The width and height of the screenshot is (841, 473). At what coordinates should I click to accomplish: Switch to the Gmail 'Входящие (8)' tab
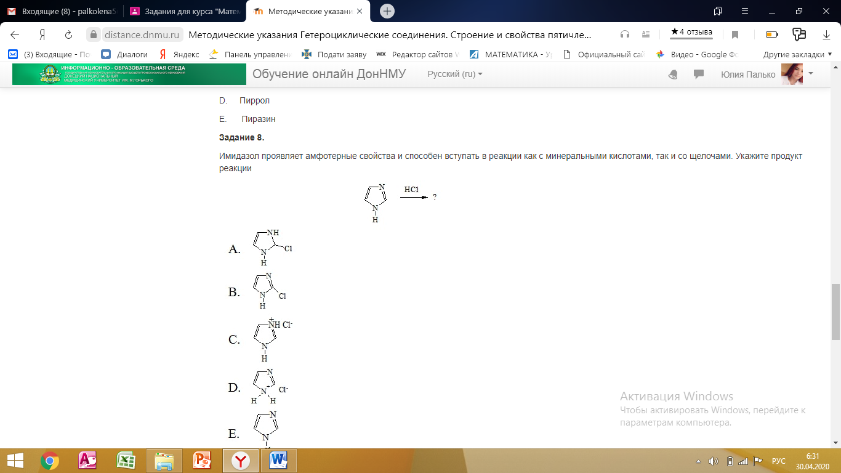tap(62, 11)
